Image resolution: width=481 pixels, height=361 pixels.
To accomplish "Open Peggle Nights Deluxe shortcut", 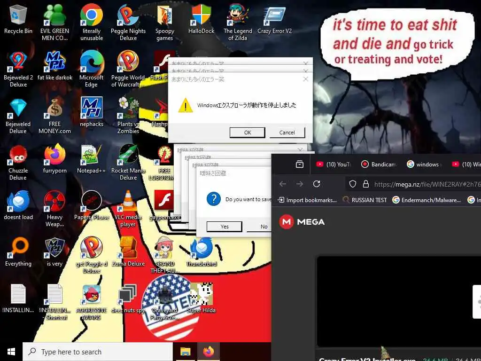I will click(x=128, y=23).
